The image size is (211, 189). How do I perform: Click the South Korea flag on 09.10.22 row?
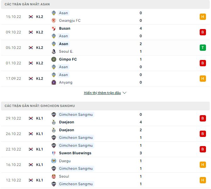pyautogui.click(x=31, y=32)
